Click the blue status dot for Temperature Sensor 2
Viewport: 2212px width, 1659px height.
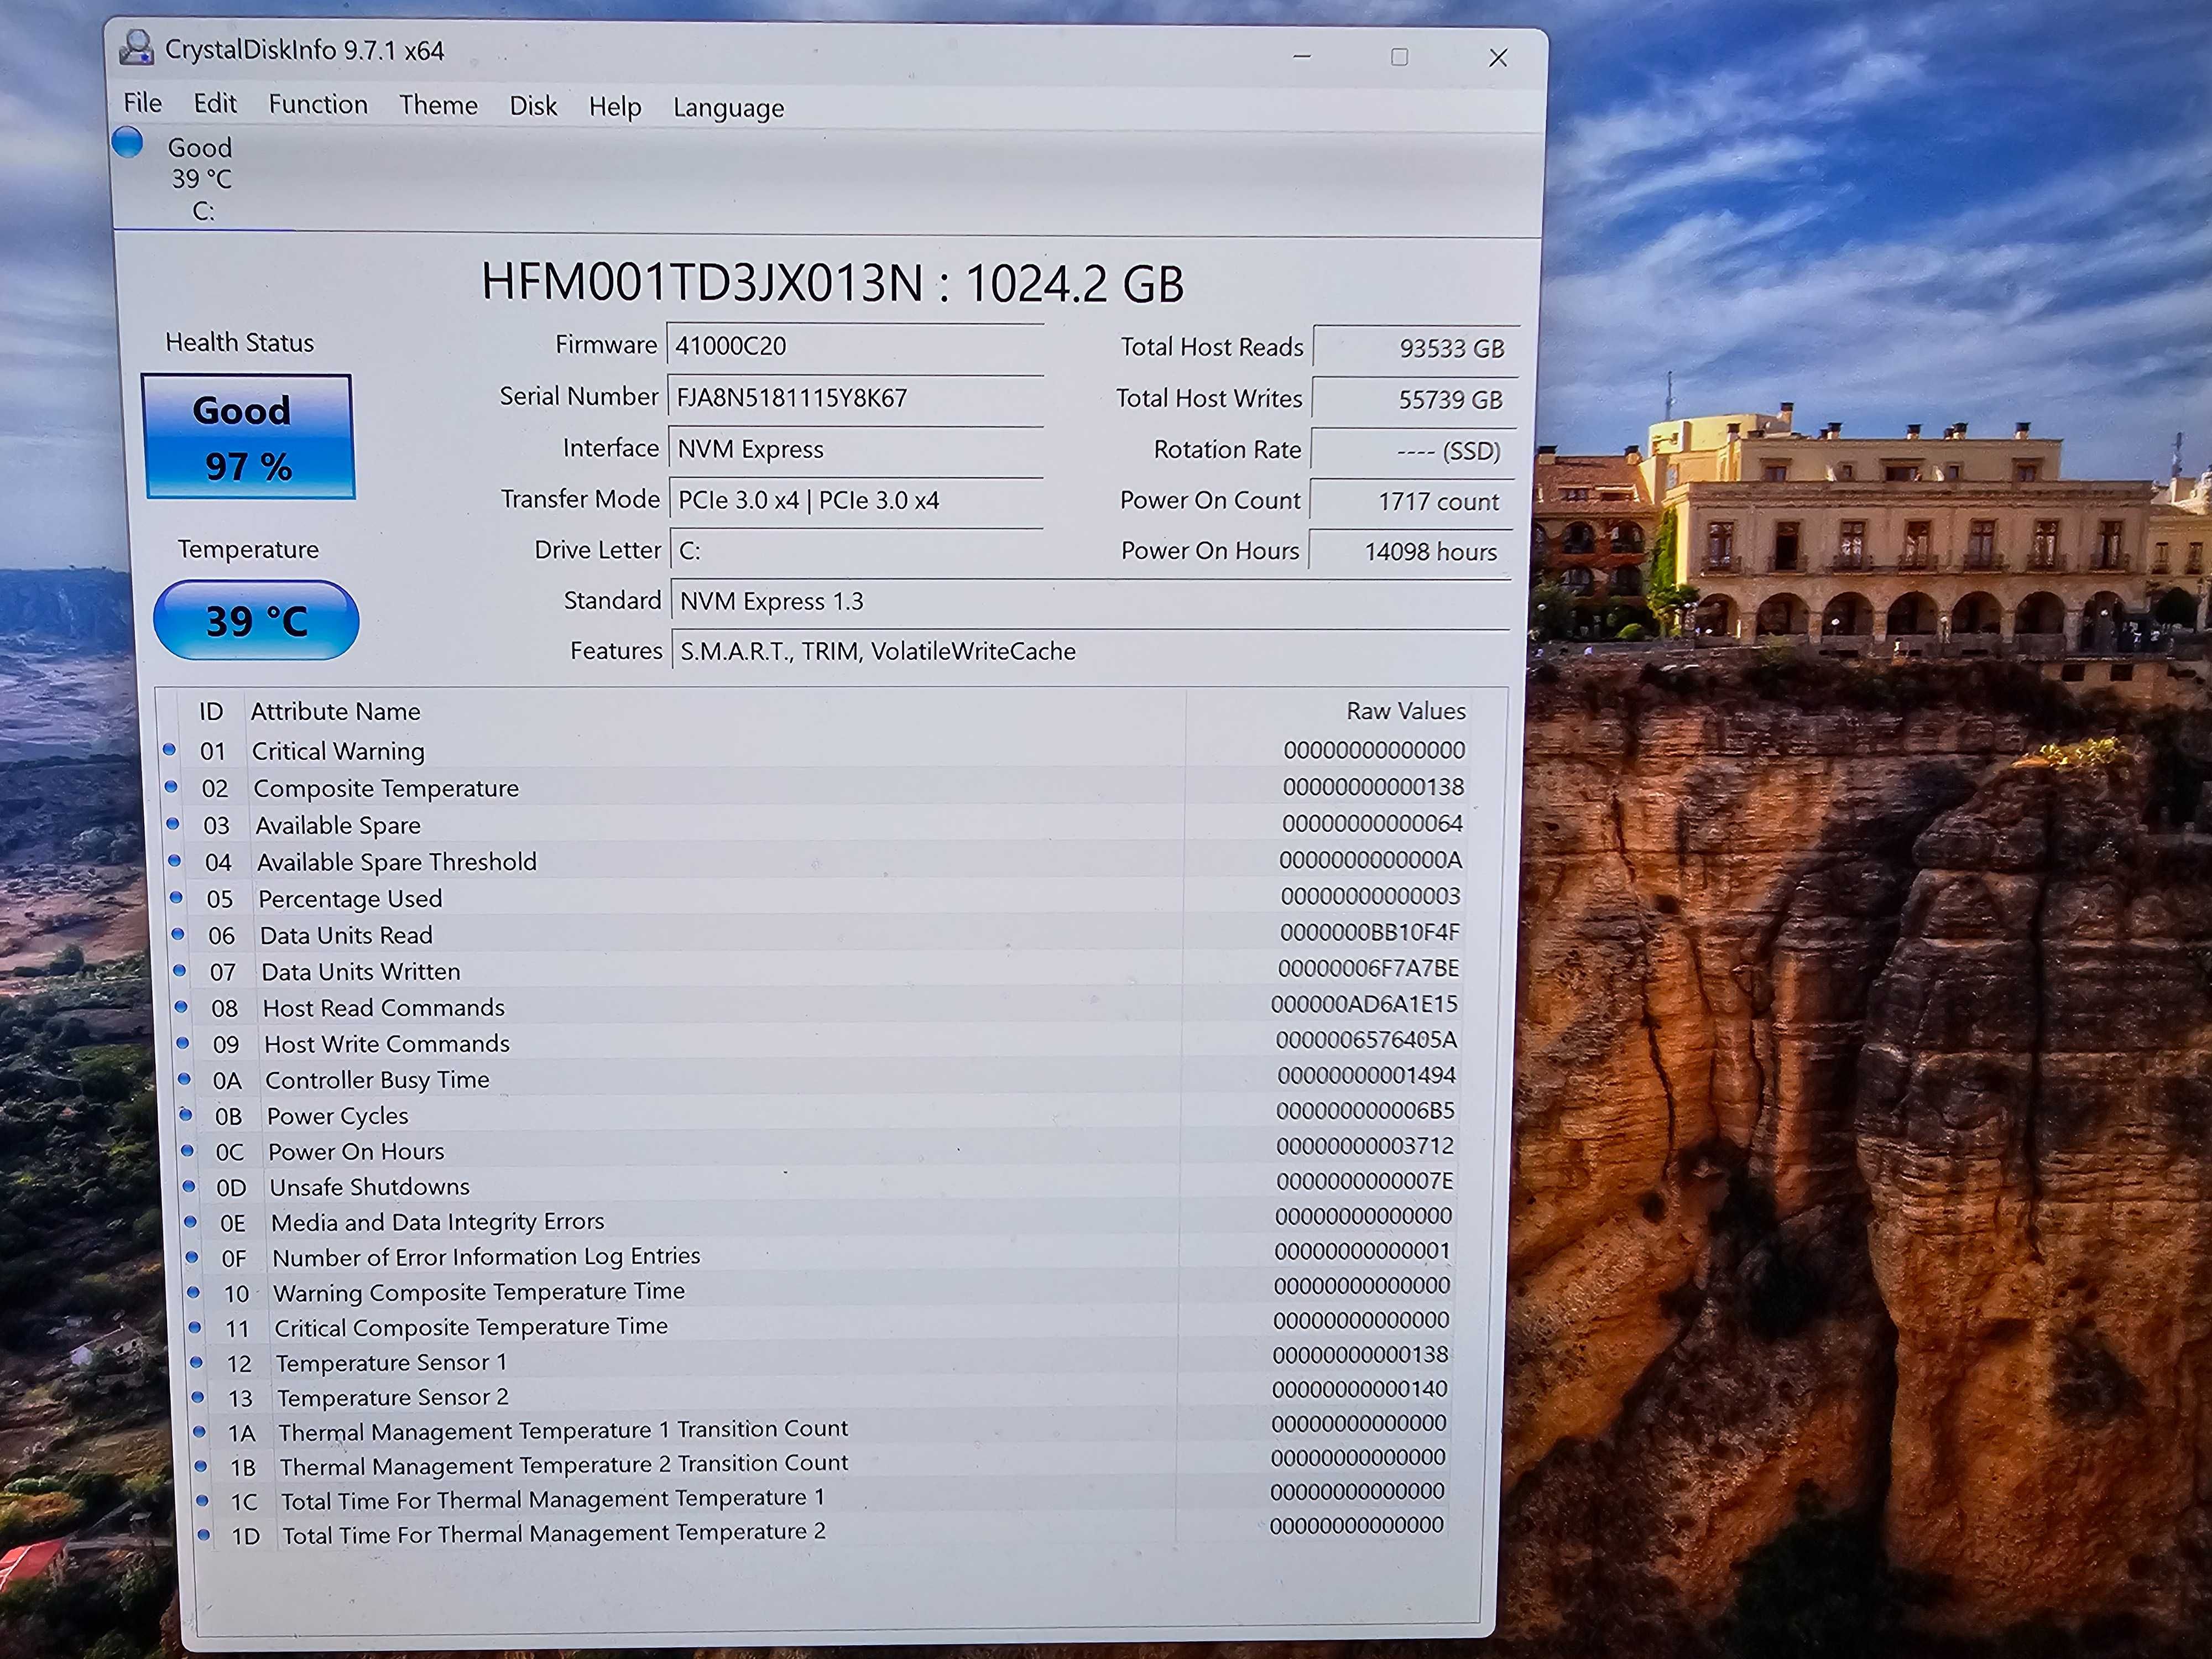point(198,1397)
